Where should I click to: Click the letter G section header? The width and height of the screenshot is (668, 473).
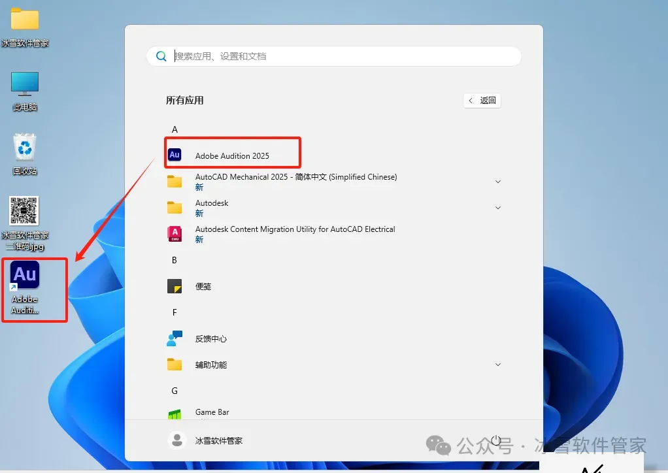(x=175, y=391)
